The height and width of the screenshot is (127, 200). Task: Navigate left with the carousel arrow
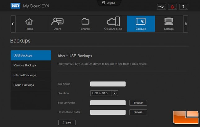click(x=13, y=24)
